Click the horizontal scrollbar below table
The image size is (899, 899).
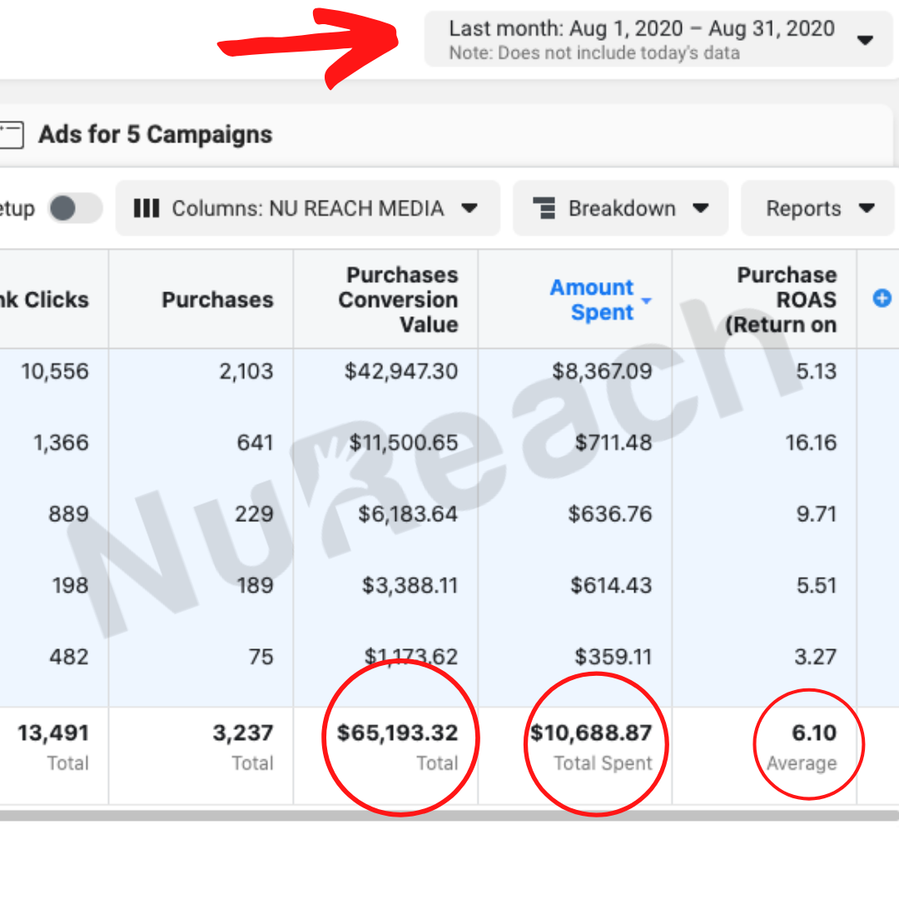(449, 816)
